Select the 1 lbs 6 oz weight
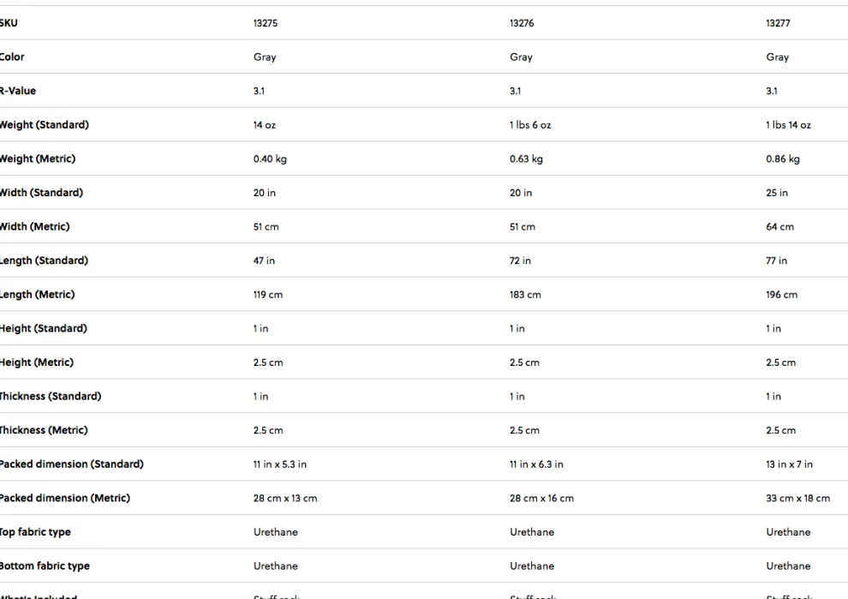 coord(530,125)
